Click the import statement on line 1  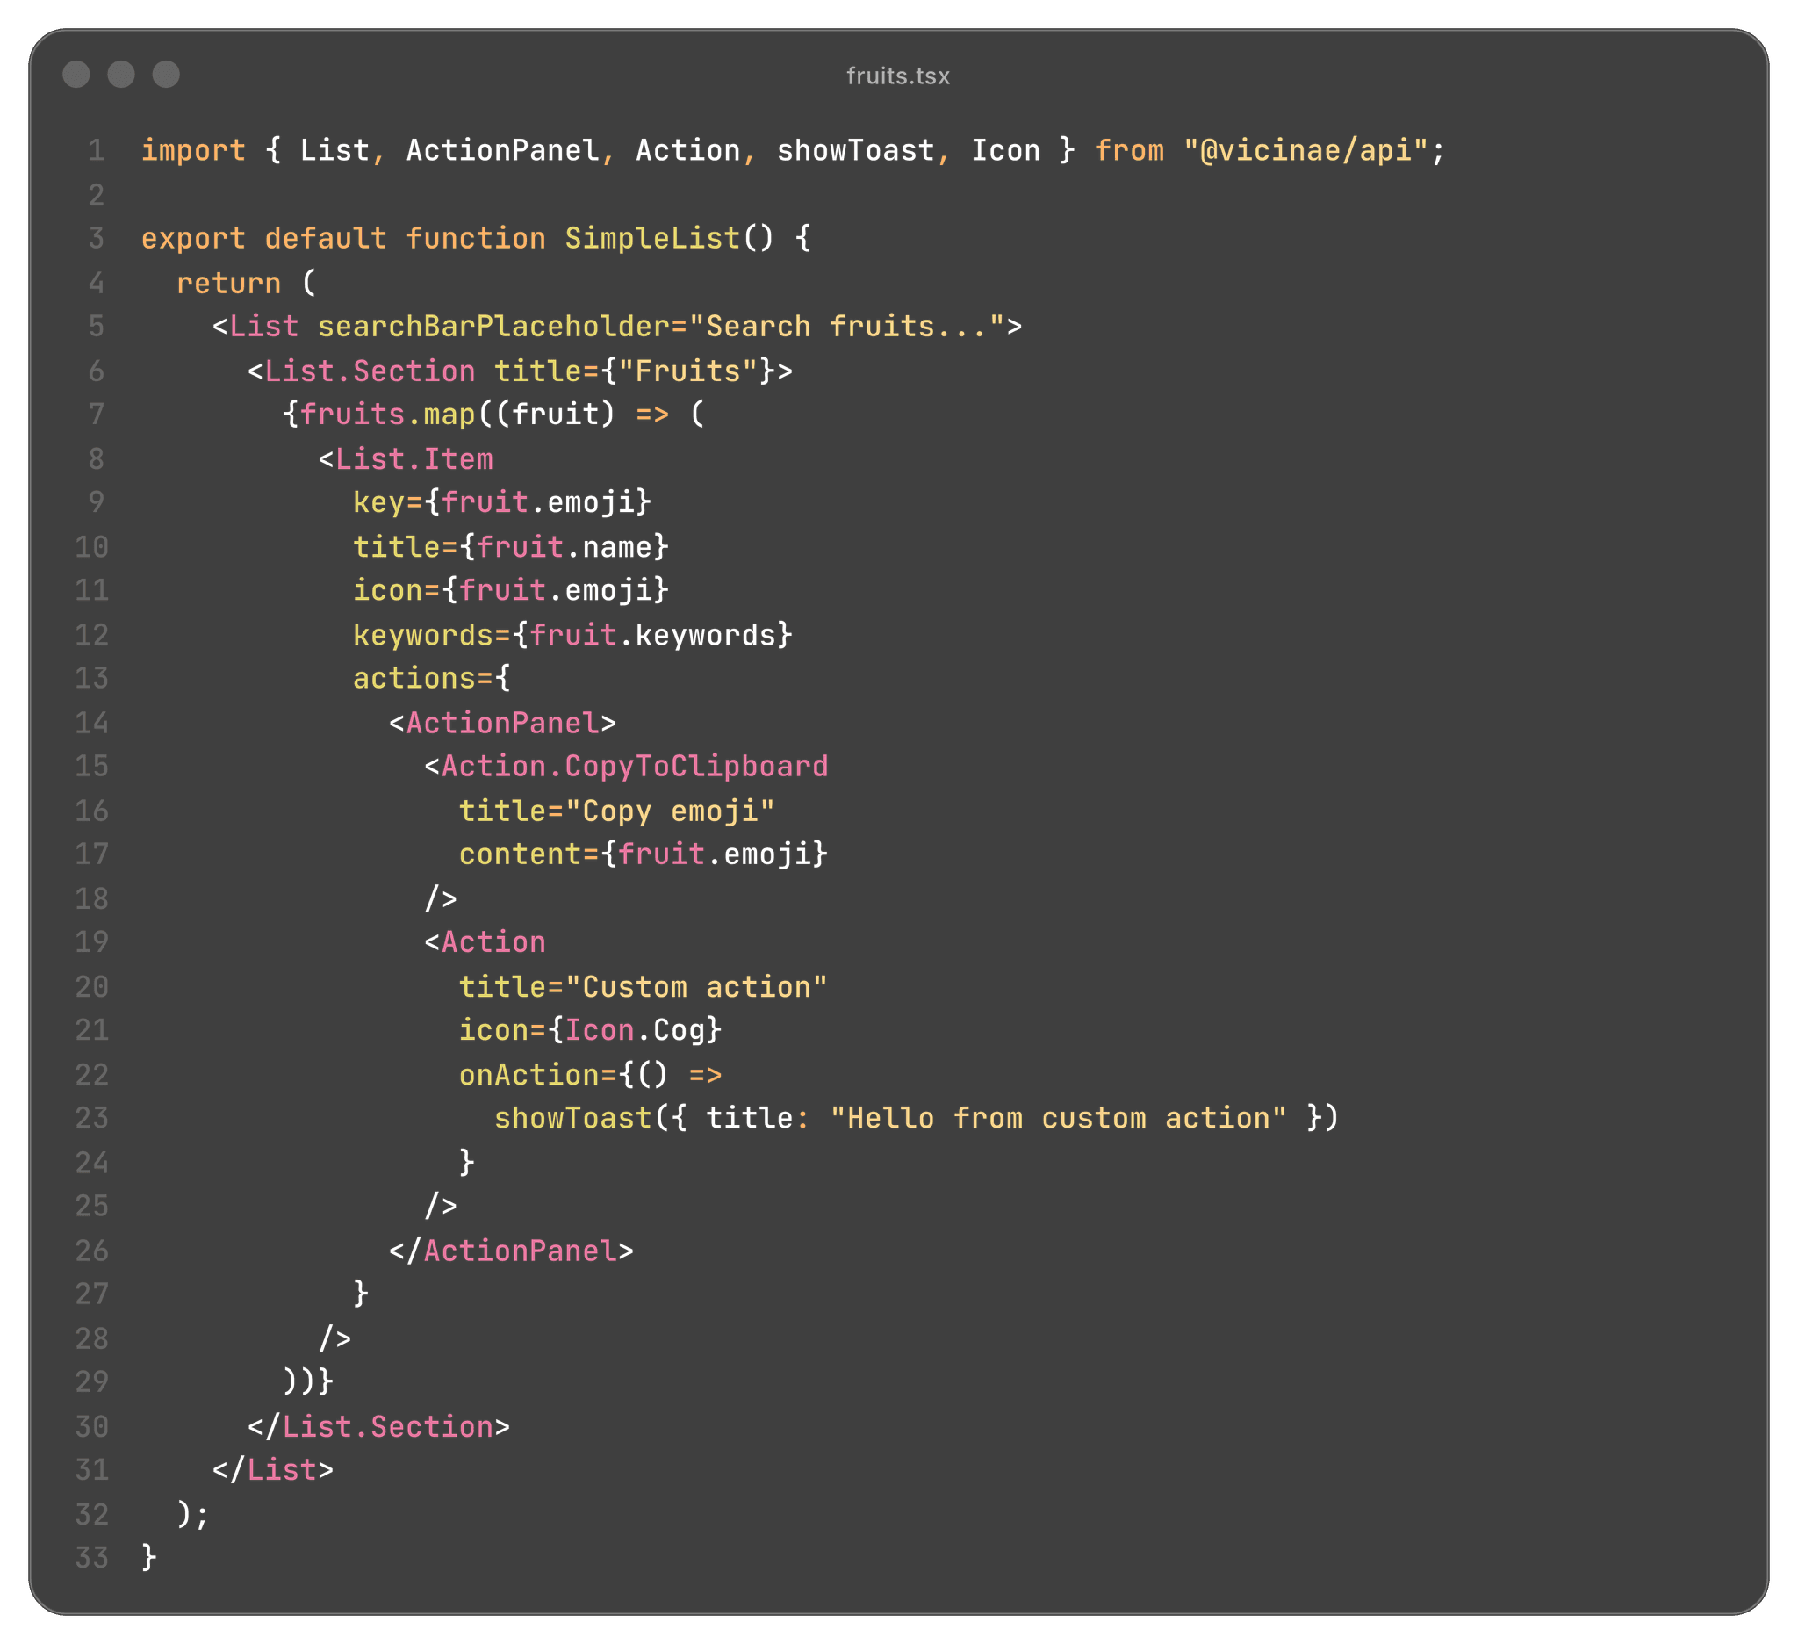click(195, 150)
